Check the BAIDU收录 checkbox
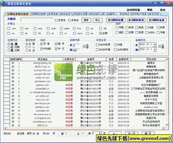Viewport: 173px width, 143px height. [97, 44]
